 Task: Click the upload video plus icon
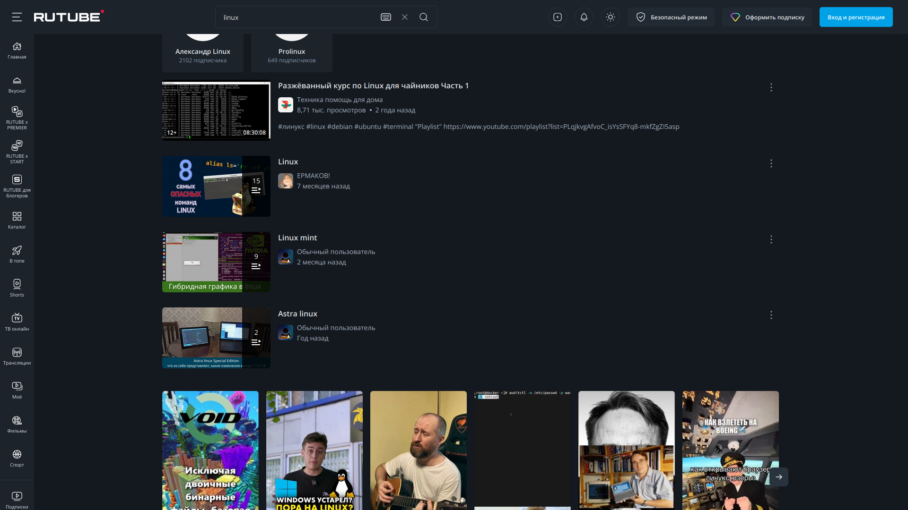pyautogui.click(x=558, y=17)
